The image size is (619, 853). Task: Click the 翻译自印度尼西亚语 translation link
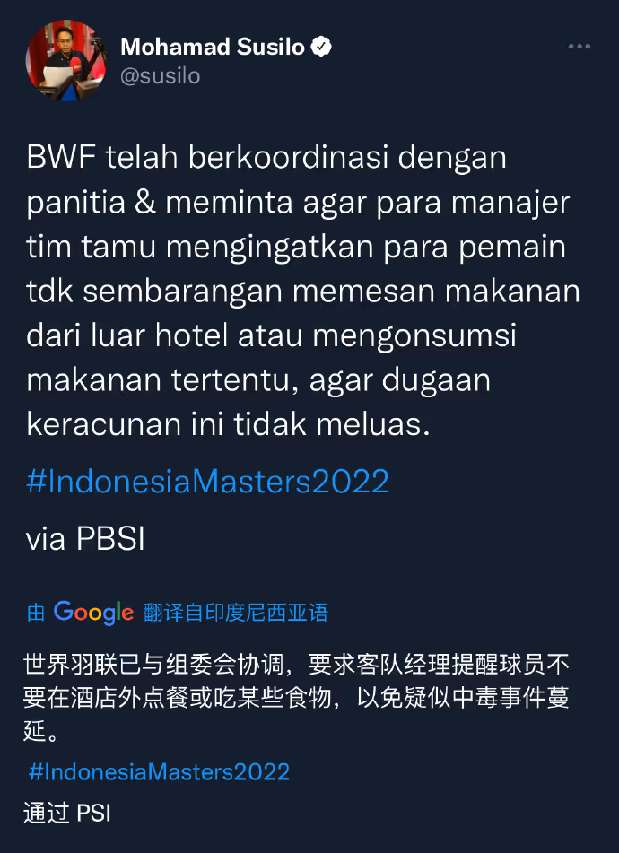point(236,613)
